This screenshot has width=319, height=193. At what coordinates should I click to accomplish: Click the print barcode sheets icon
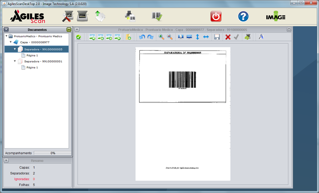pos(130,16)
